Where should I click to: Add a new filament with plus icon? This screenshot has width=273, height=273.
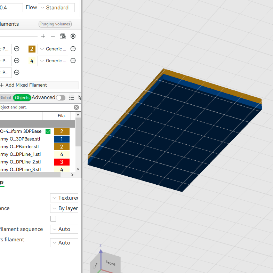click(x=43, y=36)
